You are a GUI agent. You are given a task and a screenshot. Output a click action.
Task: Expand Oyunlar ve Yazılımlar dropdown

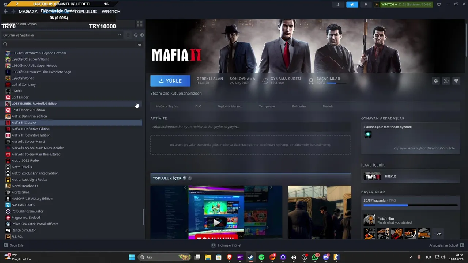point(62,35)
